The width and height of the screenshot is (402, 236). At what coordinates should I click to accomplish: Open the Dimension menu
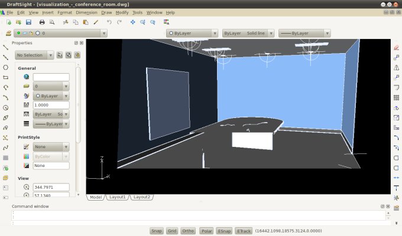click(86, 12)
